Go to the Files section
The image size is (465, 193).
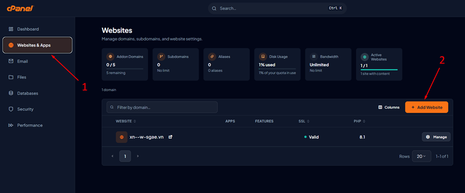click(x=37, y=77)
